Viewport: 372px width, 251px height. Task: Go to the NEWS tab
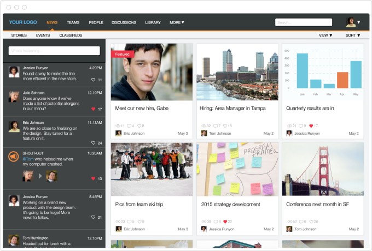tap(52, 22)
